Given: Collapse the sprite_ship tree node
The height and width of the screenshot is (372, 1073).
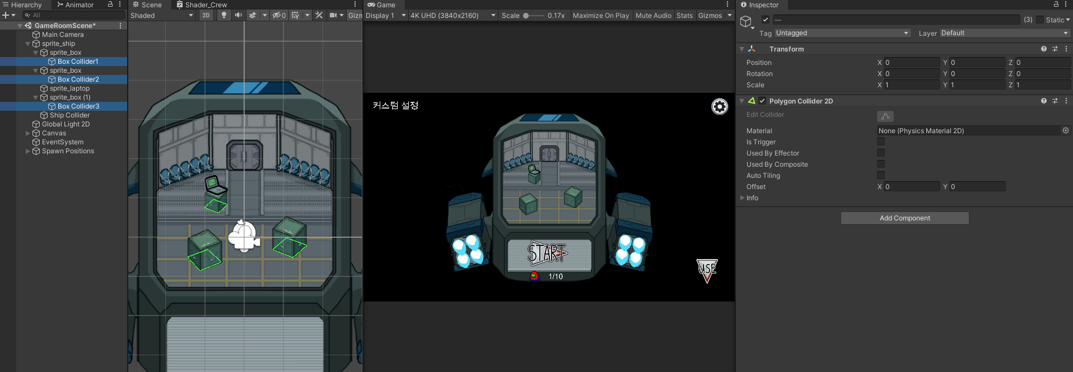Looking at the screenshot, I should point(28,44).
